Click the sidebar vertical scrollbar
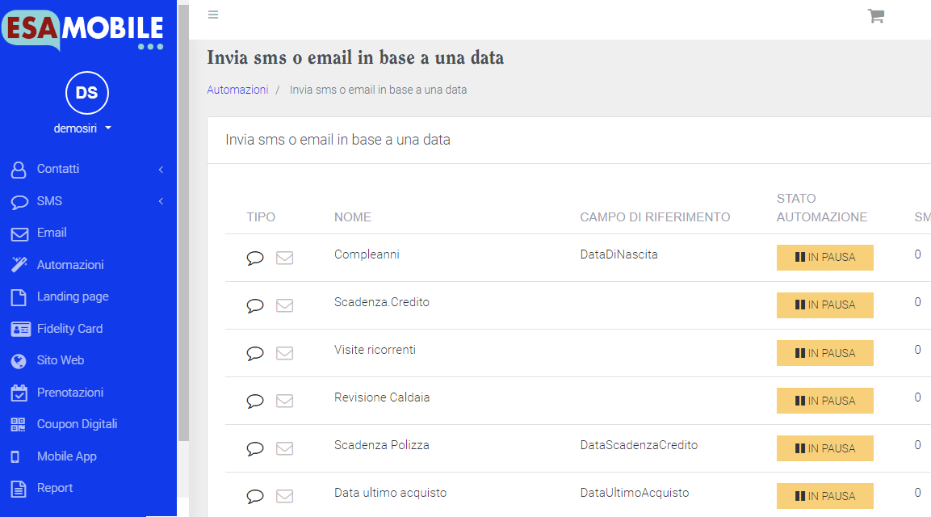 (183, 223)
